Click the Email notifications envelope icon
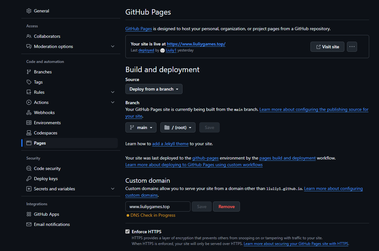Image resolution: width=379 pixels, height=251 pixels. pyautogui.click(x=29, y=224)
